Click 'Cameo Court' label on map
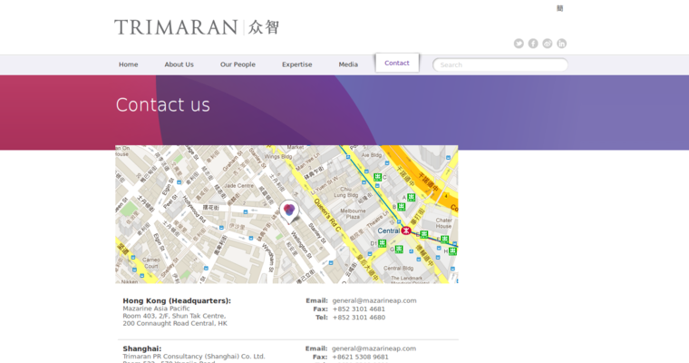Image resolution: width=689 pixels, height=363 pixels. click(150, 262)
